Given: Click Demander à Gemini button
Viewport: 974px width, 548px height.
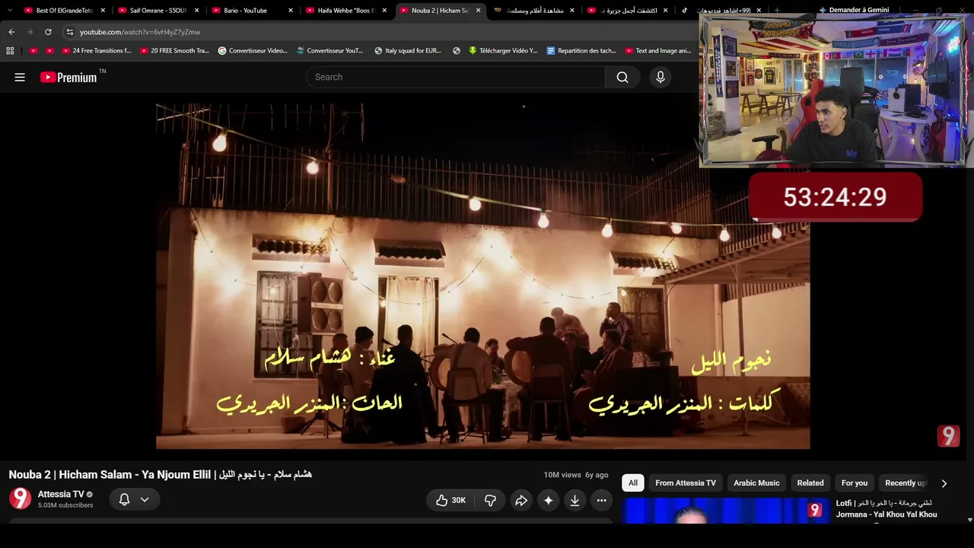Looking at the screenshot, I should [853, 11].
